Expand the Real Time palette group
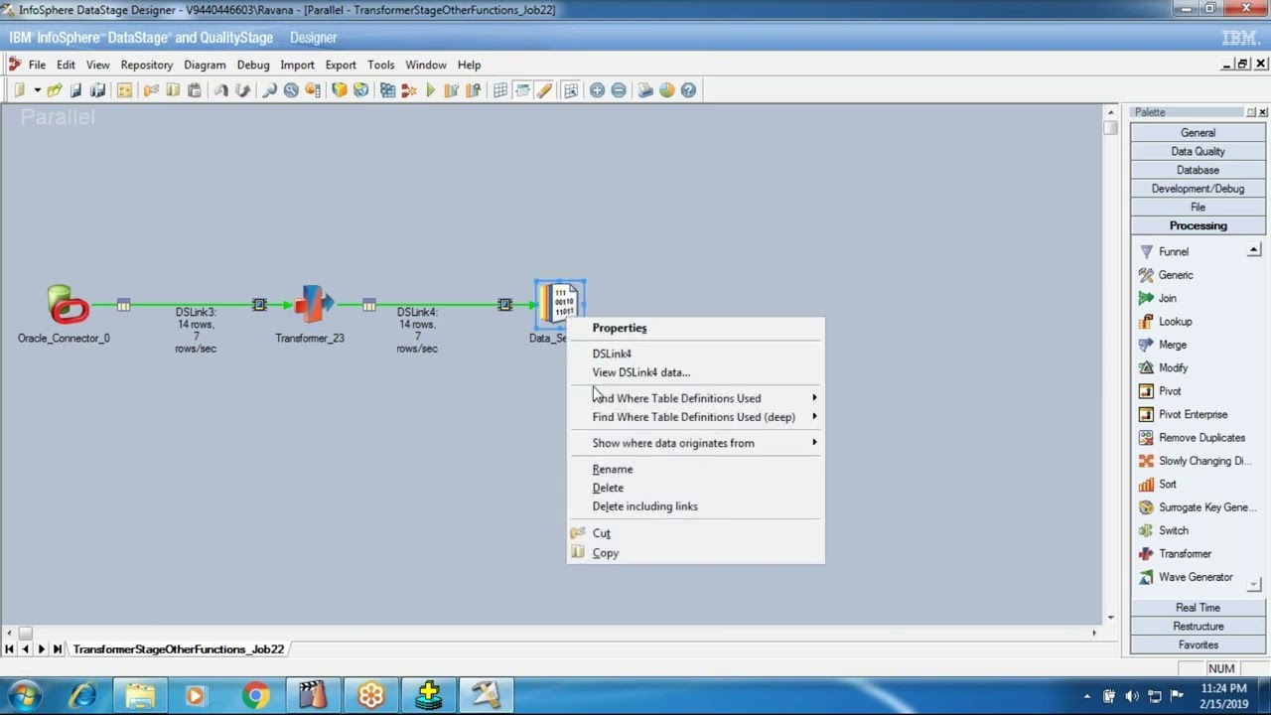The width and height of the screenshot is (1271, 715). (1198, 608)
